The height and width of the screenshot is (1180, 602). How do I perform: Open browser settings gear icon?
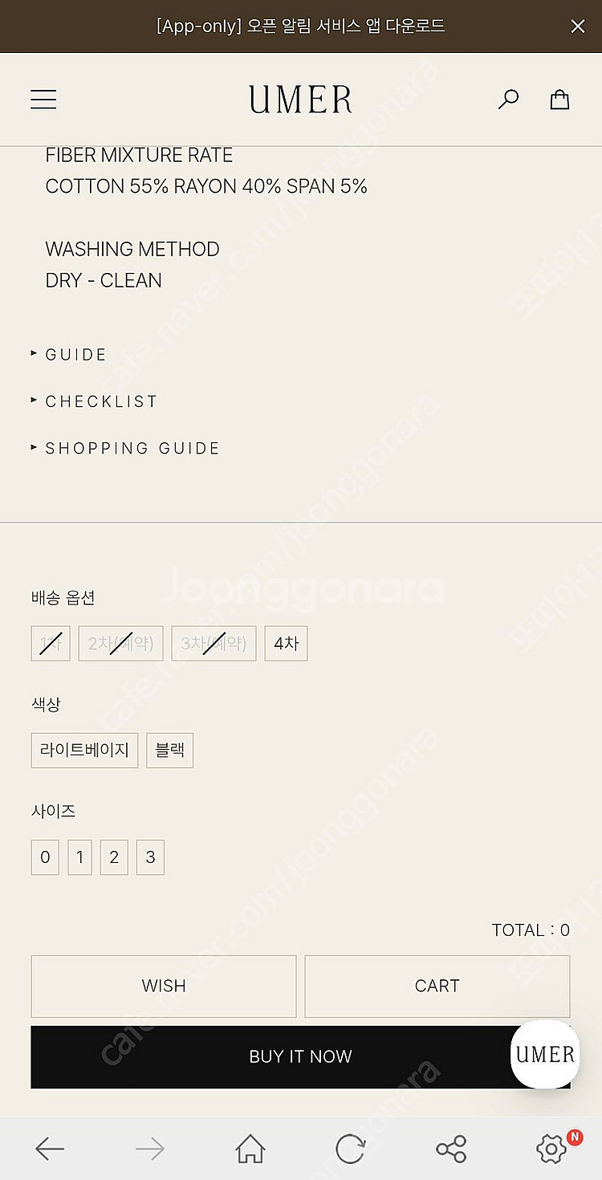(x=551, y=1149)
